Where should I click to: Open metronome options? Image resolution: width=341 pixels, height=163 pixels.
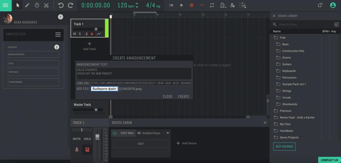pos(223,6)
